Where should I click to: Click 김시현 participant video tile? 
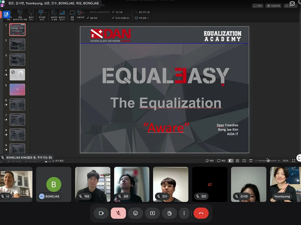tap(249, 184)
